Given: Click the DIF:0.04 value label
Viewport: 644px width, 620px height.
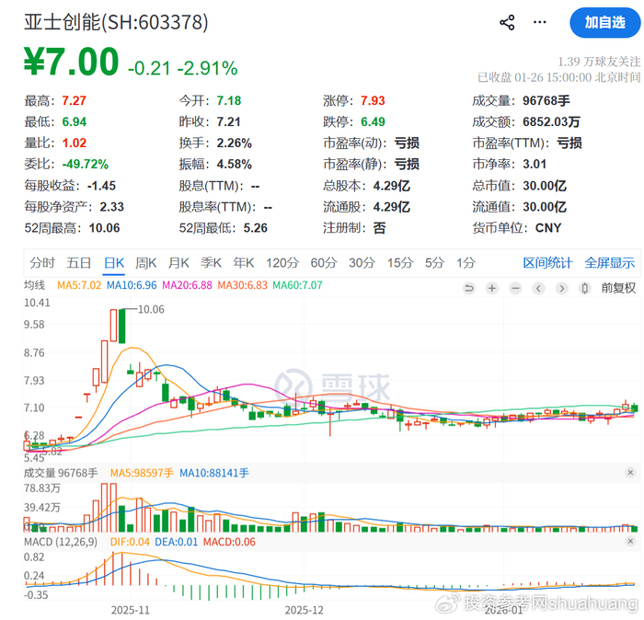Looking at the screenshot, I should 130,542.
